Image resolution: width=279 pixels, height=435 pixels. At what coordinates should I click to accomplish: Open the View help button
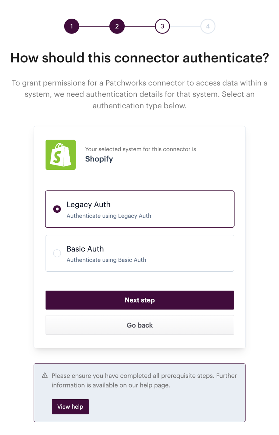pos(70,407)
